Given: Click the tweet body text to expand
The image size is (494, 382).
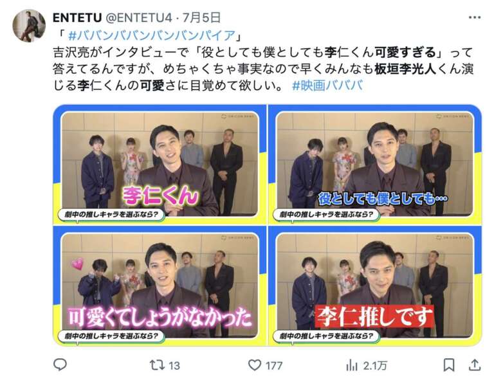Looking at the screenshot, I should coord(263,69).
